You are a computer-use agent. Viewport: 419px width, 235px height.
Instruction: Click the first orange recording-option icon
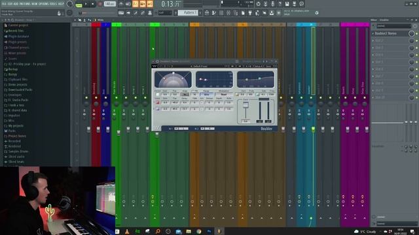tap(136, 4)
